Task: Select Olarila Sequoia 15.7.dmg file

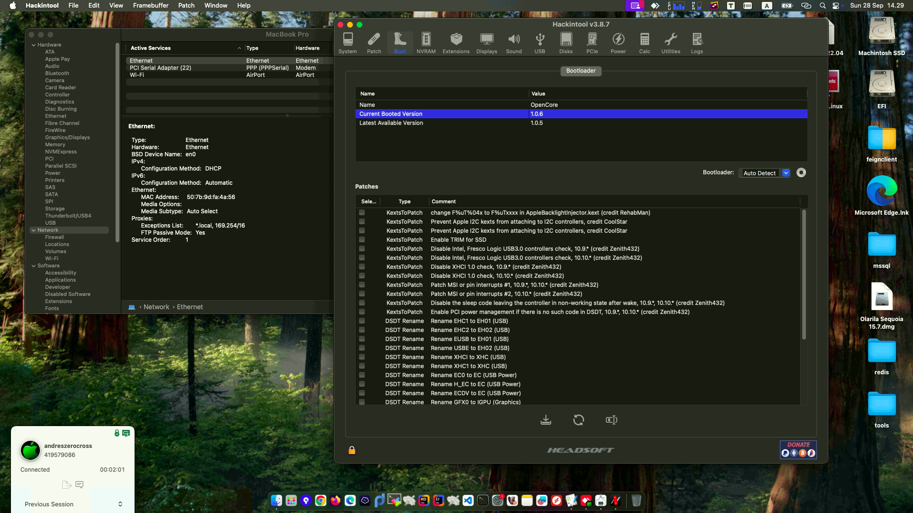Action: (x=882, y=306)
